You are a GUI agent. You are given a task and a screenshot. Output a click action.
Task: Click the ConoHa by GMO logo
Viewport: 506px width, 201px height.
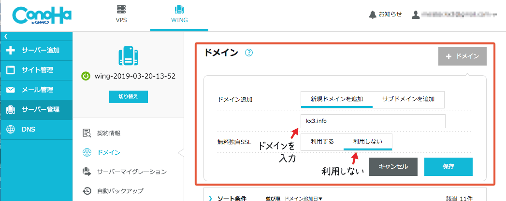pyautogui.click(x=42, y=16)
